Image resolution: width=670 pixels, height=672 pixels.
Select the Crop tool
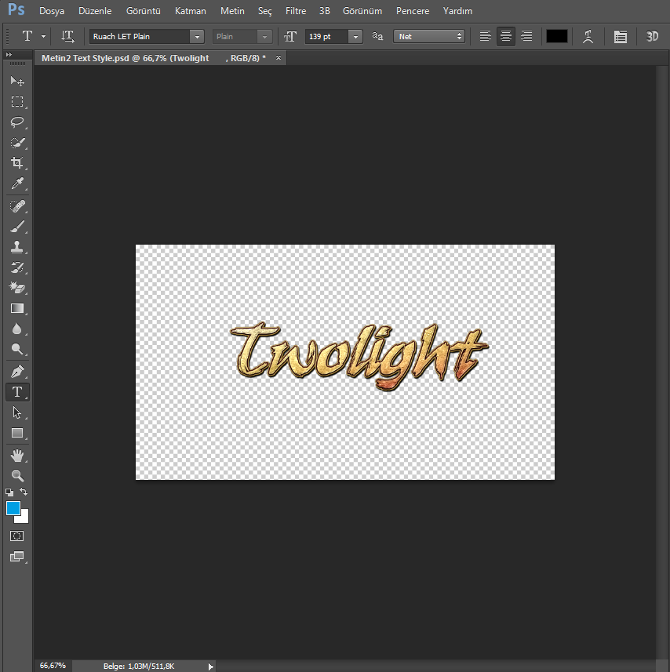(x=17, y=163)
